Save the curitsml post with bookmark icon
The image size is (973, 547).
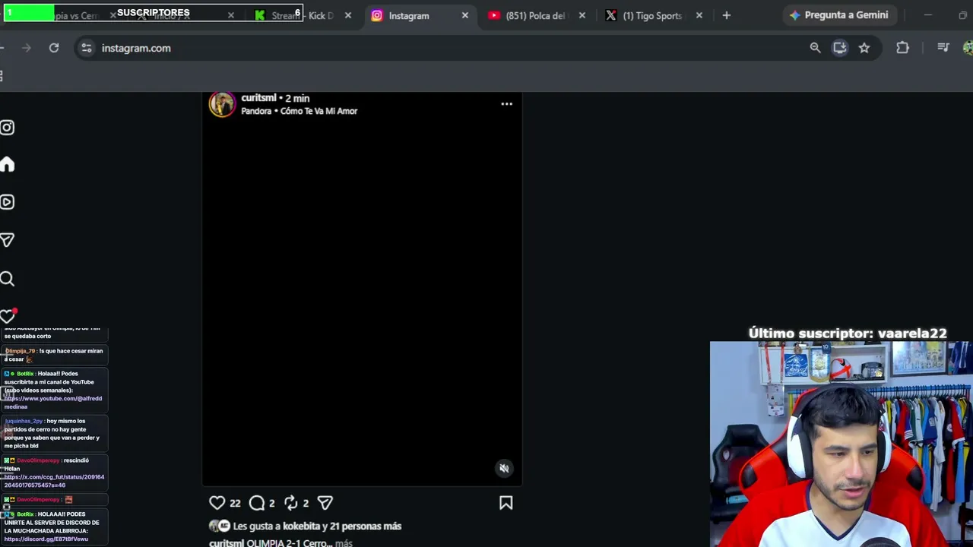[506, 503]
